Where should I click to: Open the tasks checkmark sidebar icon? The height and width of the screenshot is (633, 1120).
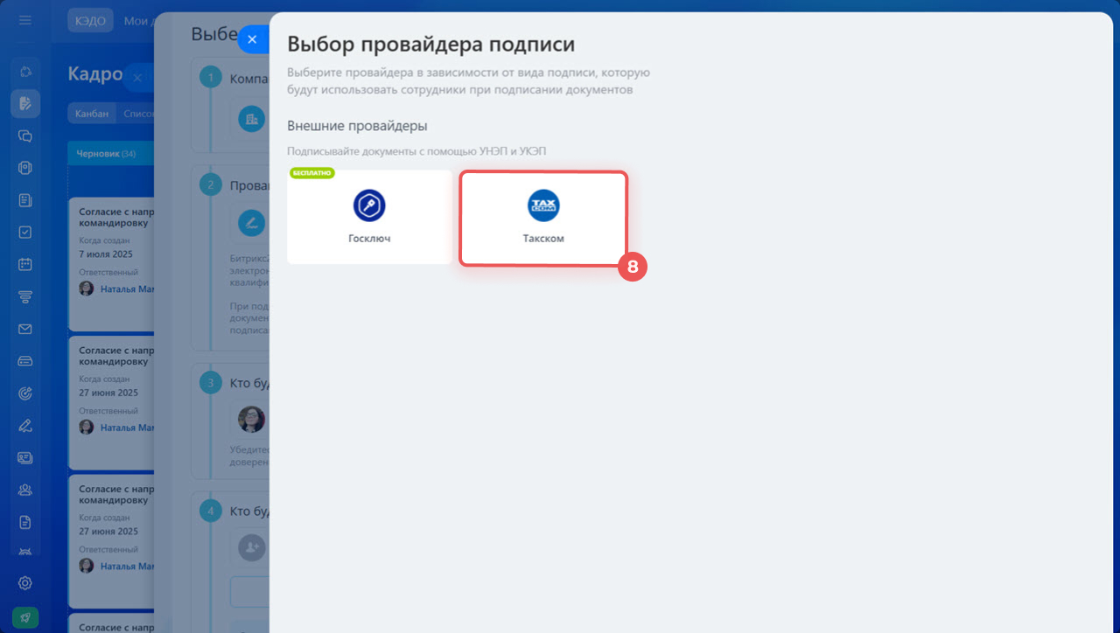click(x=25, y=233)
